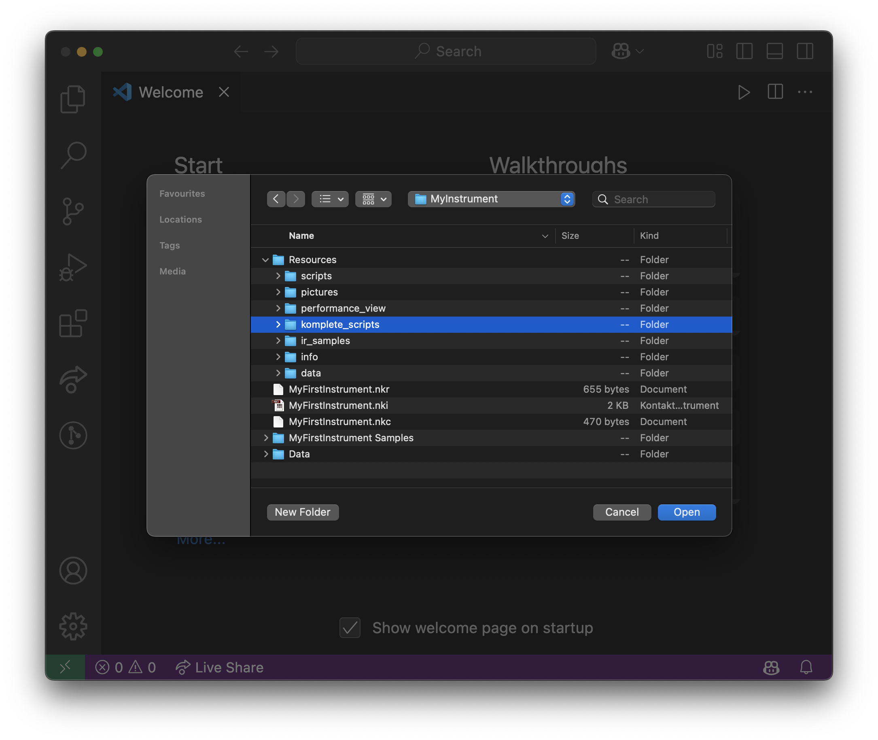Split the editor to the right
Screen dimensions: 878x740
coord(775,92)
